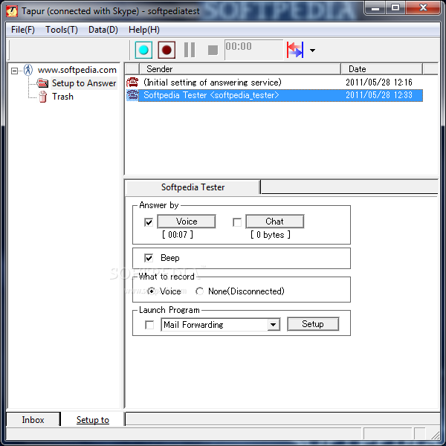The image size is (446, 446).
Task: Switch to the Inbox tab
Action: 33,420
